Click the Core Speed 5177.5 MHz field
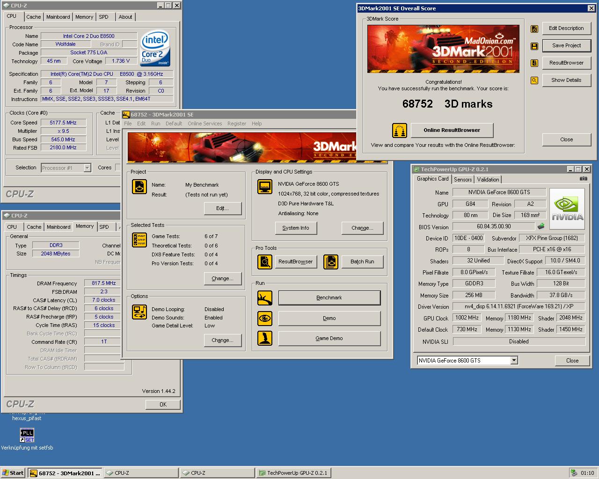This screenshot has width=599, height=479. (63, 123)
